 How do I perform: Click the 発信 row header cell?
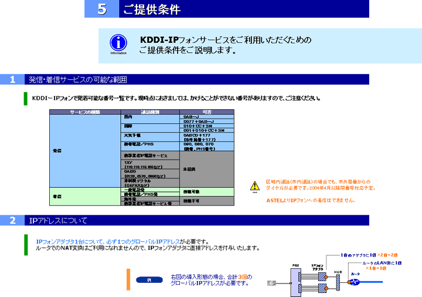85,151
